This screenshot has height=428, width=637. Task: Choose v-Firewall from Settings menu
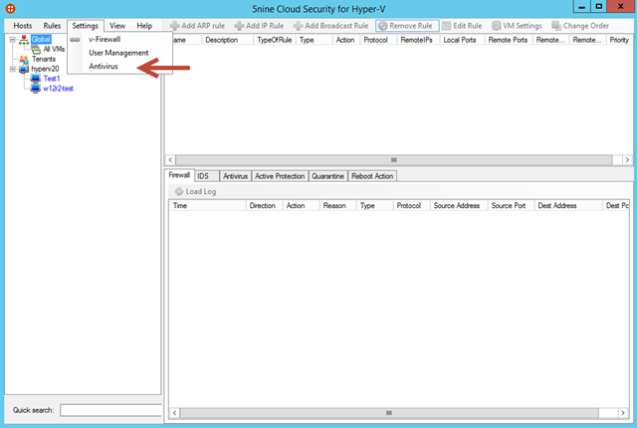coord(105,40)
